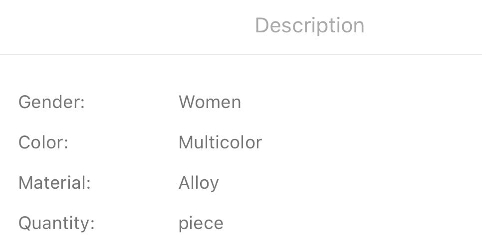Screen dimensions: 482x247
Task: Tap the word Women
Action: [x=210, y=103]
